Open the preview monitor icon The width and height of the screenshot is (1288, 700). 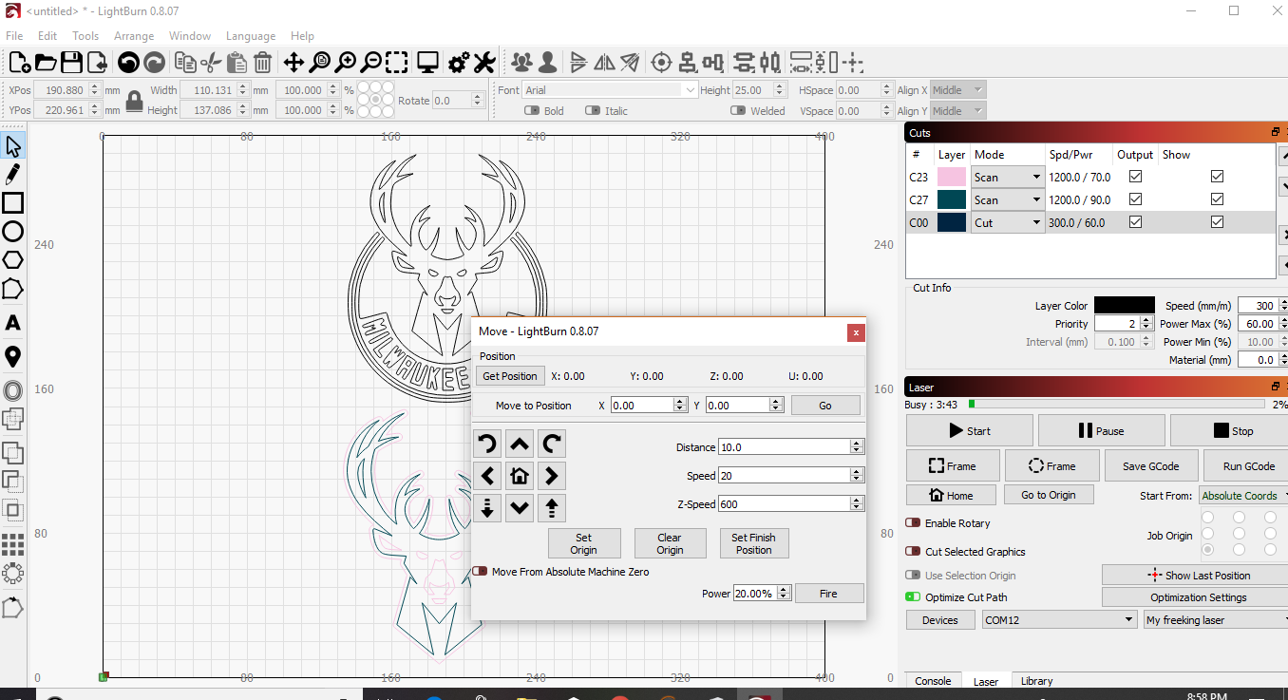click(x=427, y=63)
